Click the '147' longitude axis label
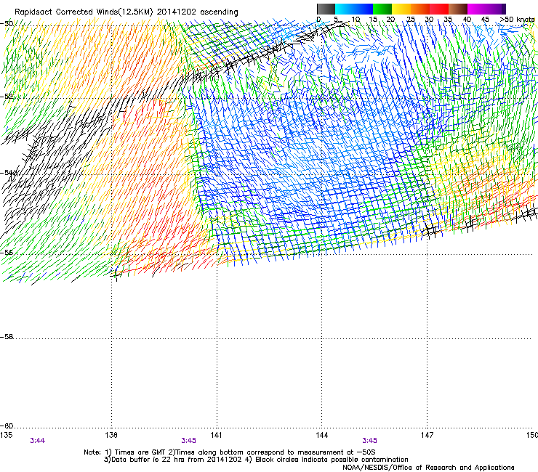 (427, 435)
